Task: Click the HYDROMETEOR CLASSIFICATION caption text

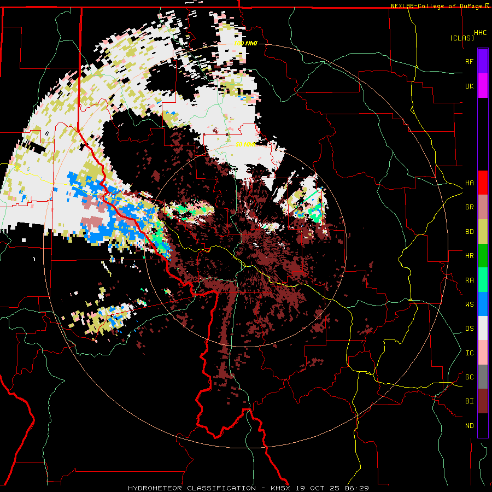Action: (x=192, y=488)
